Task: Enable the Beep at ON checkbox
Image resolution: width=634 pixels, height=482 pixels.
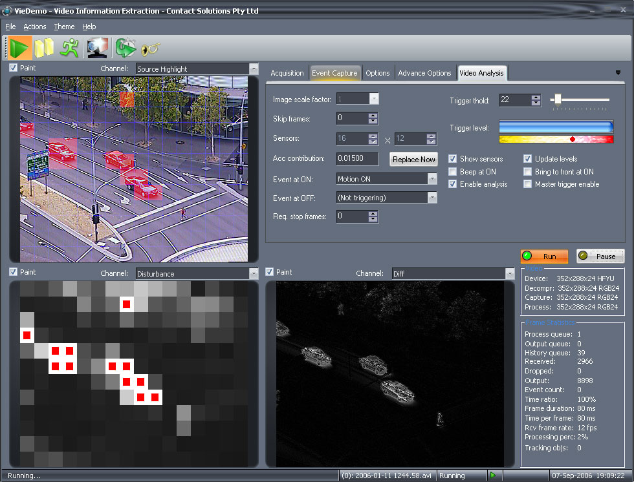Action: (453, 172)
